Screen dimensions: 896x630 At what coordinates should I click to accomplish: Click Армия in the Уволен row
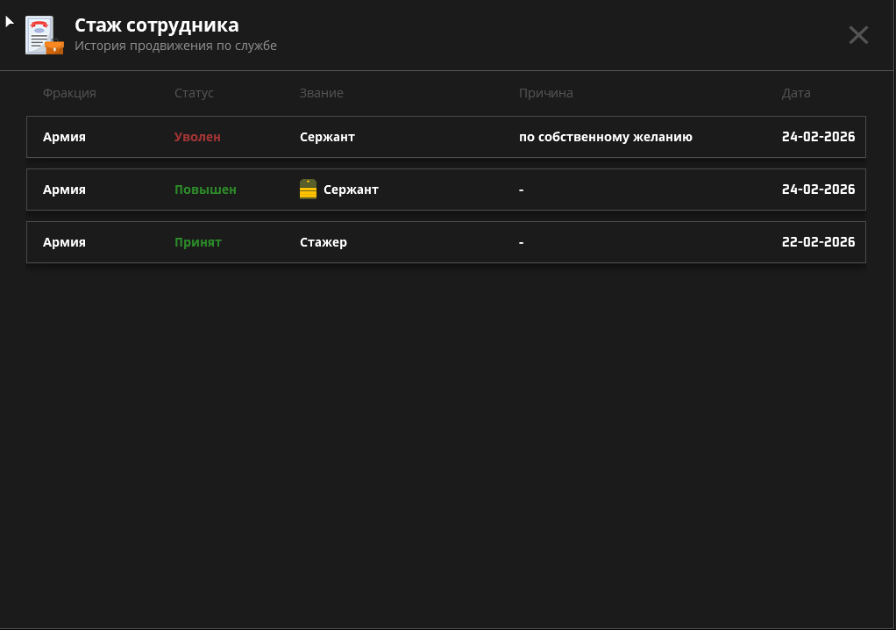64,137
